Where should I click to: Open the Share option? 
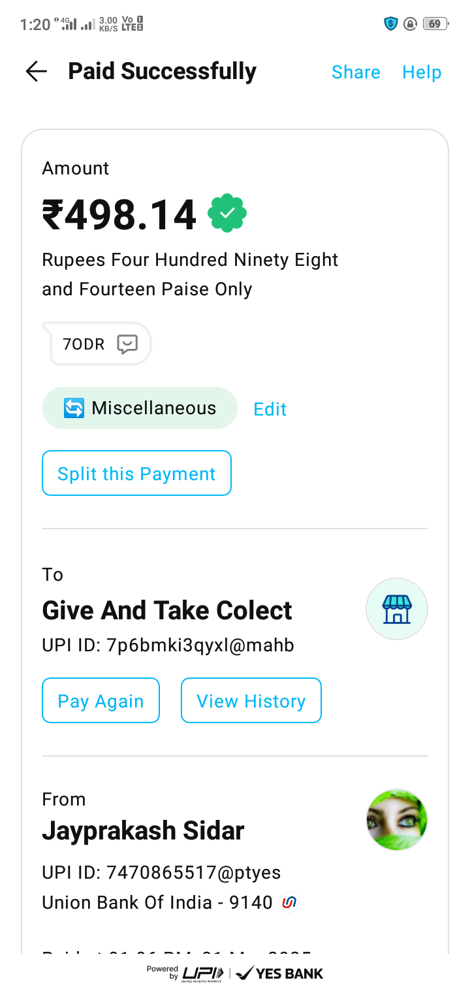click(356, 72)
